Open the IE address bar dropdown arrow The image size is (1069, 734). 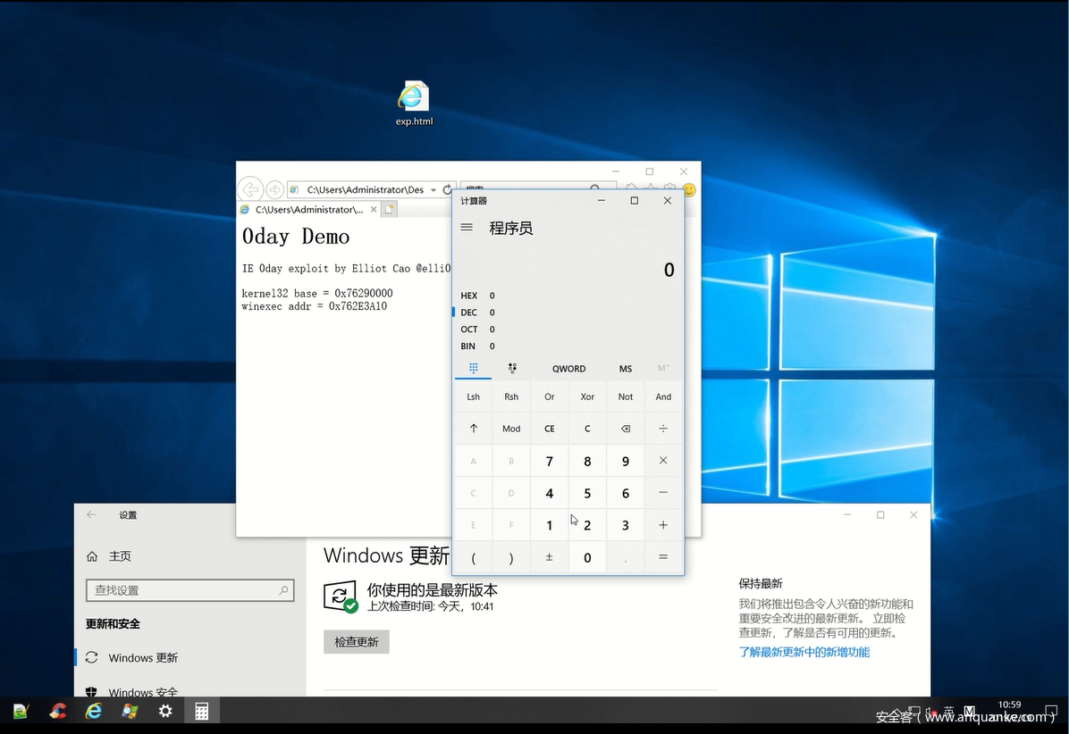[x=433, y=190]
